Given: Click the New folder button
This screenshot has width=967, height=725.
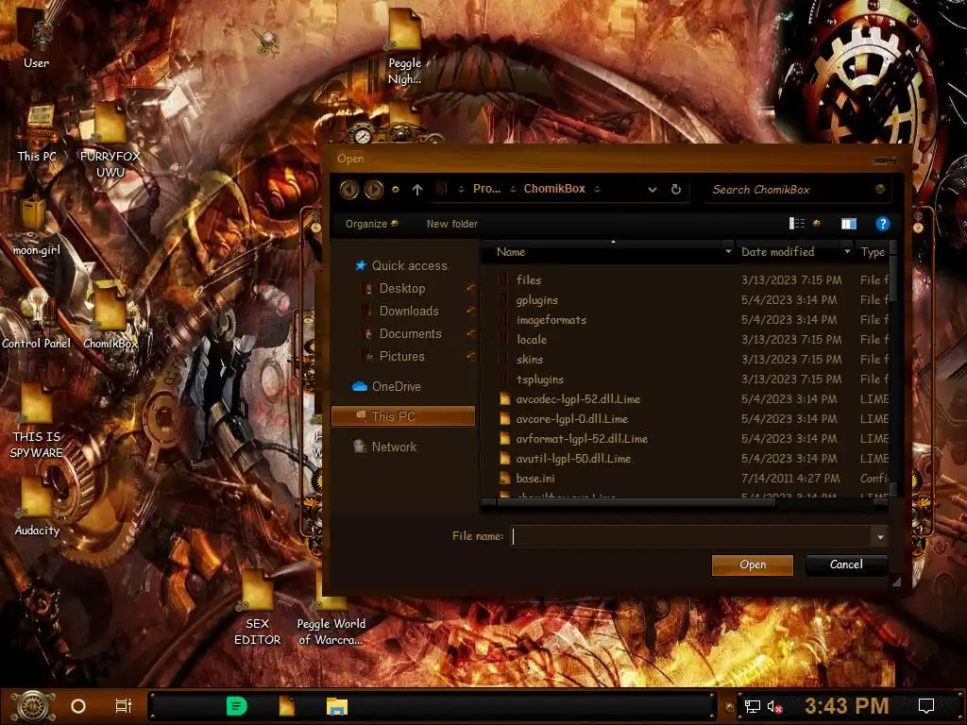Looking at the screenshot, I should pyautogui.click(x=452, y=224).
